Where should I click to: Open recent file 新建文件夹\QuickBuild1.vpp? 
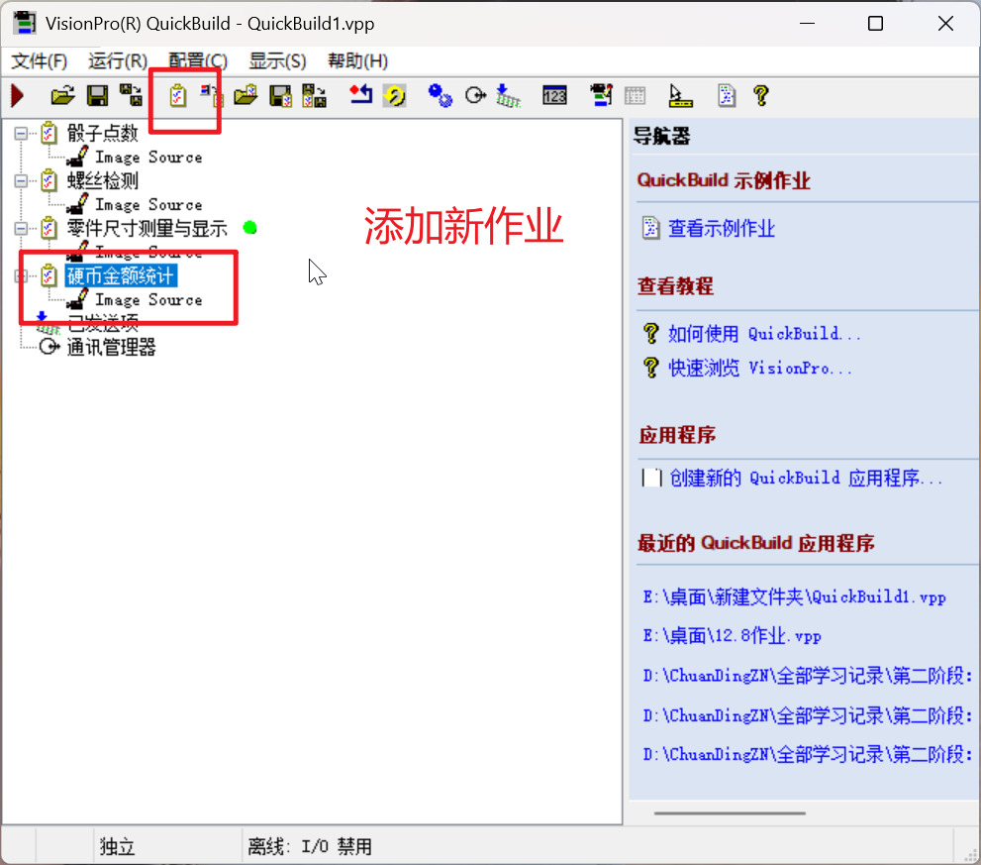tap(795, 596)
